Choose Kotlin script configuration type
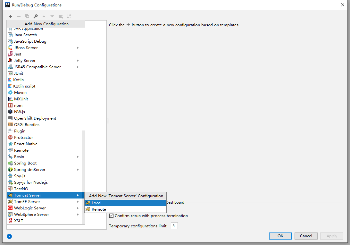This screenshot has width=350, height=245. click(x=45, y=86)
